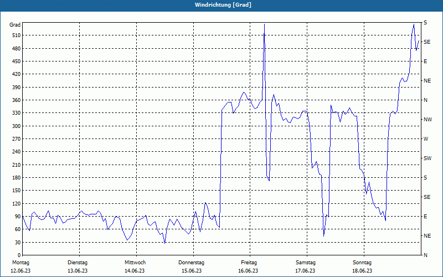Select the 'Mittwoch' day label
The image size is (443, 277).
coord(135,263)
